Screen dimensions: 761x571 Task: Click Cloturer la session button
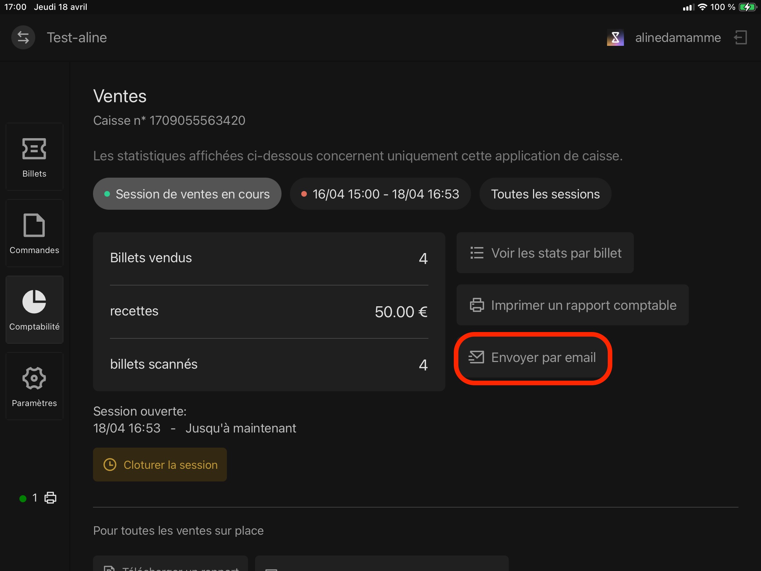coord(160,465)
